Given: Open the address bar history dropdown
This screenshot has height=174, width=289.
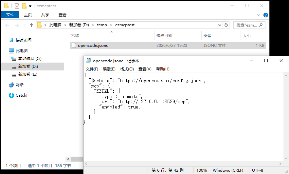Looking at the screenshot, I should (x=219, y=25).
